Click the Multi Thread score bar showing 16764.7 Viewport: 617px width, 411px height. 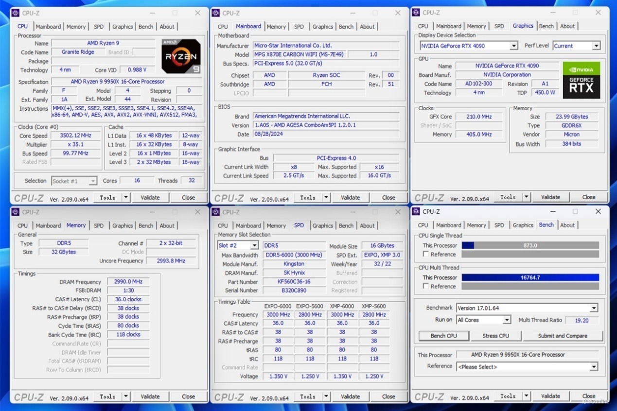(530, 277)
